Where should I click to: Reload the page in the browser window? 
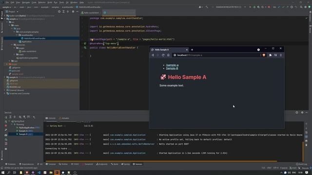[x=163, y=55]
